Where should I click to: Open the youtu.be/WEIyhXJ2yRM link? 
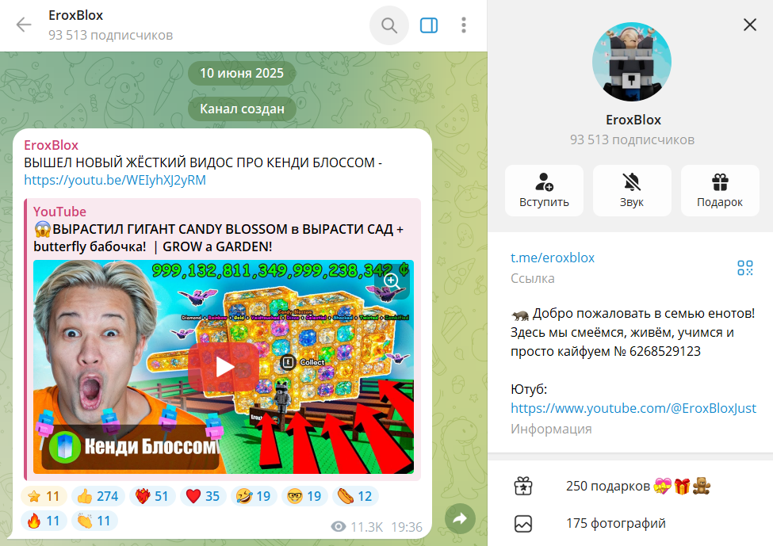[x=115, y=181]
